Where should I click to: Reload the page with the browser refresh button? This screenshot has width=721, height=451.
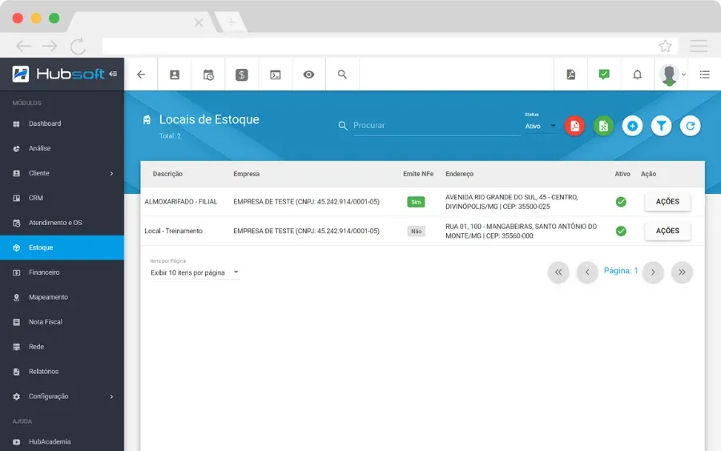[79, 46]
